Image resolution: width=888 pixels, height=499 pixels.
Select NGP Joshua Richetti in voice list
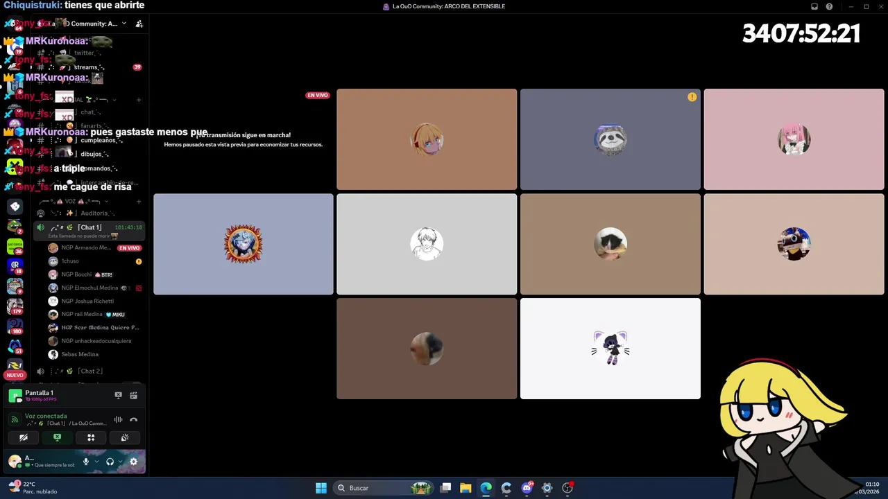click(x=94, y=301)
